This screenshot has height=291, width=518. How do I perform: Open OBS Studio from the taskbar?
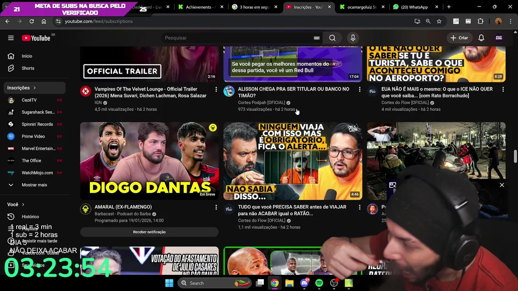pyautogui.click(x=334, y=283)
